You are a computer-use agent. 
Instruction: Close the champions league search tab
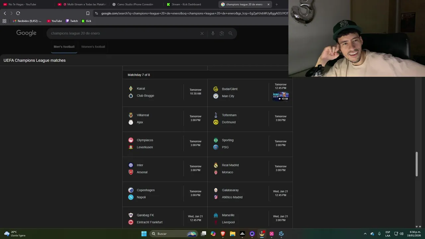(268, 4)
